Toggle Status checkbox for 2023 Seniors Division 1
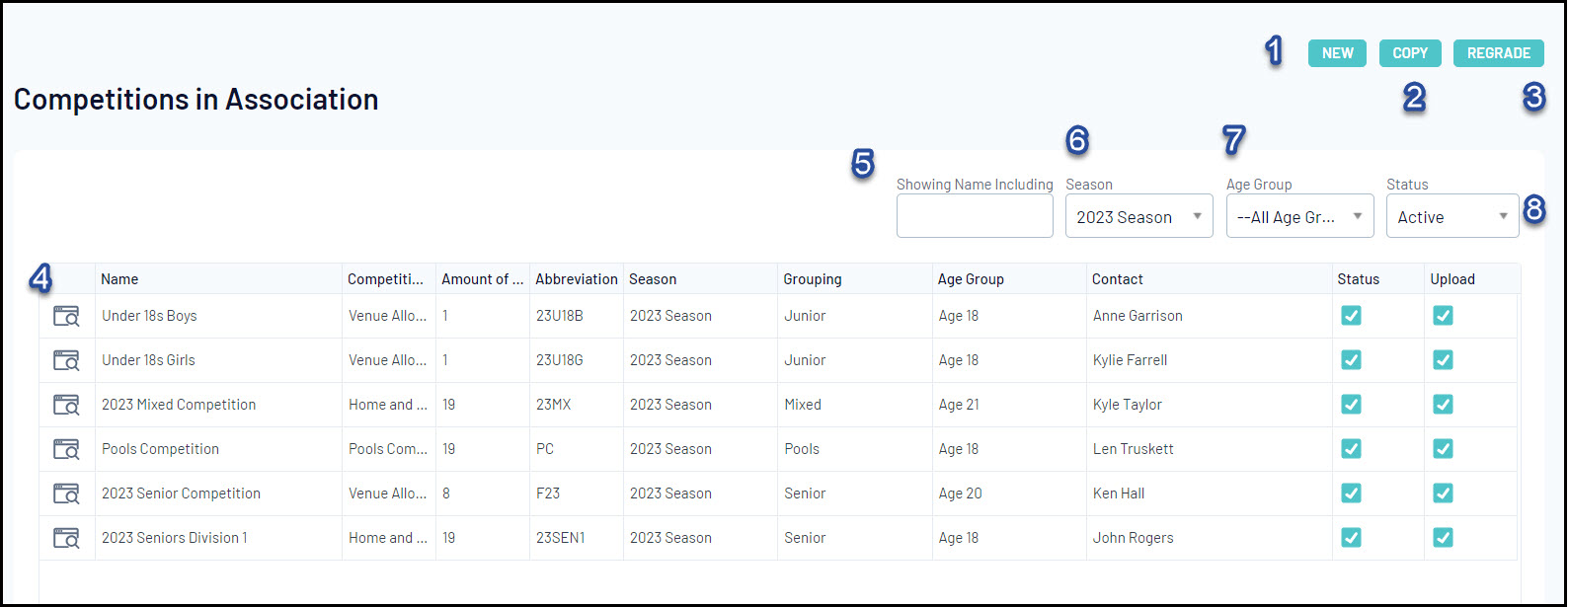Image resolution: width=1569 pixels, height=607 pixels. (1351, 538)
